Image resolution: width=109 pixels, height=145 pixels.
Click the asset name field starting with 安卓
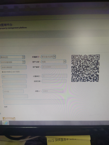pos(14,67)
